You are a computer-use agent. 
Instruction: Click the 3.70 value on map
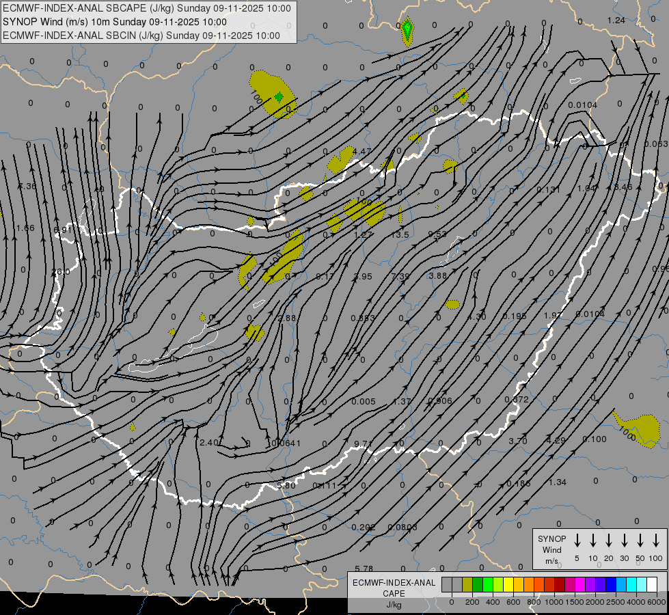(x=518, y=441)
